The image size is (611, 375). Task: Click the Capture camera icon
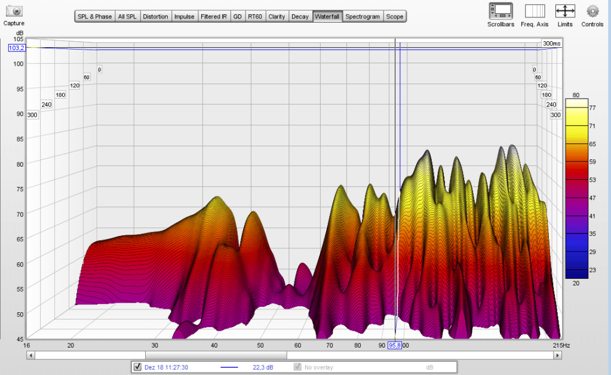click(x=13, y=11)
